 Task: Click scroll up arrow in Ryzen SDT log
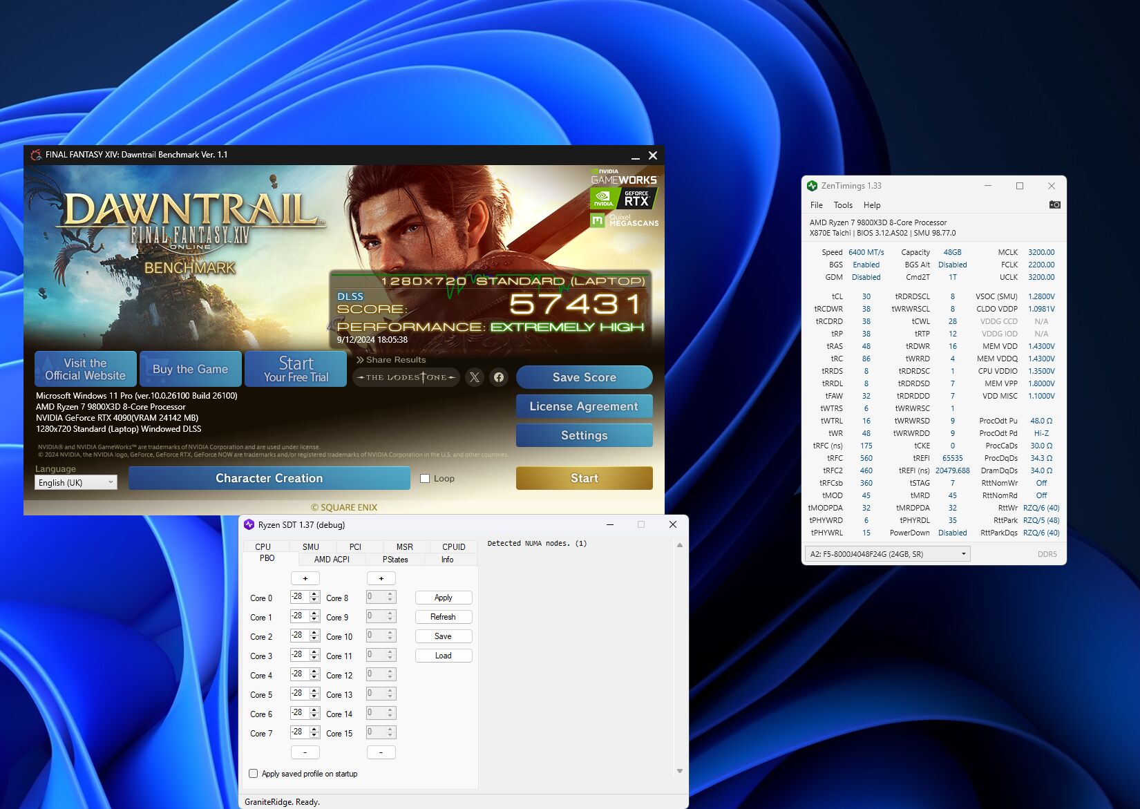tap(679, 545)
